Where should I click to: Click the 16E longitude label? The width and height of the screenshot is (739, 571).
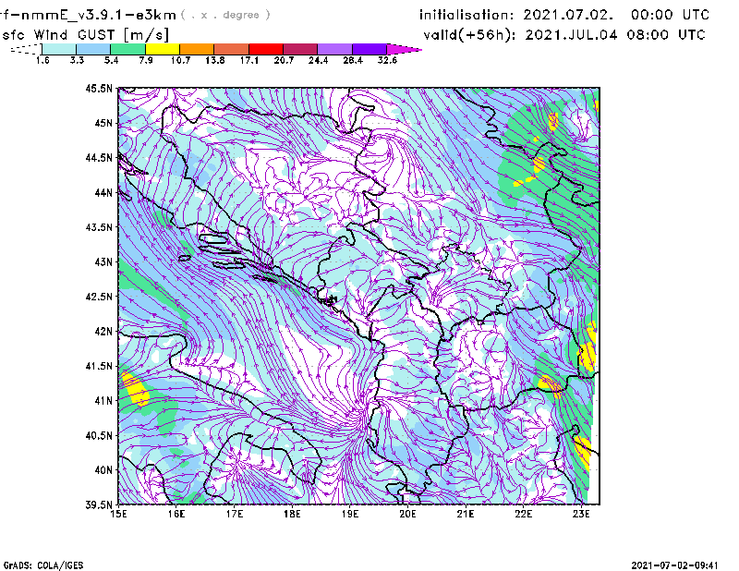pyautogui.click(x=176, y=514)
